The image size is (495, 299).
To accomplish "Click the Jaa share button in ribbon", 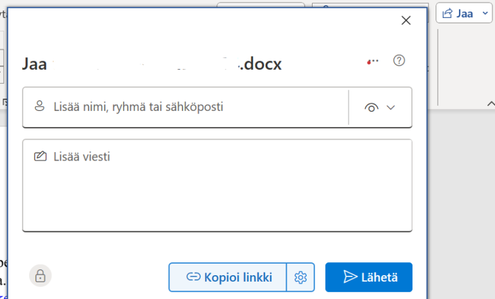I will (458, 13).
